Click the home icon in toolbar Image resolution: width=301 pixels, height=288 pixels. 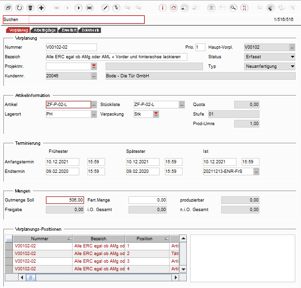coord(173,8)
